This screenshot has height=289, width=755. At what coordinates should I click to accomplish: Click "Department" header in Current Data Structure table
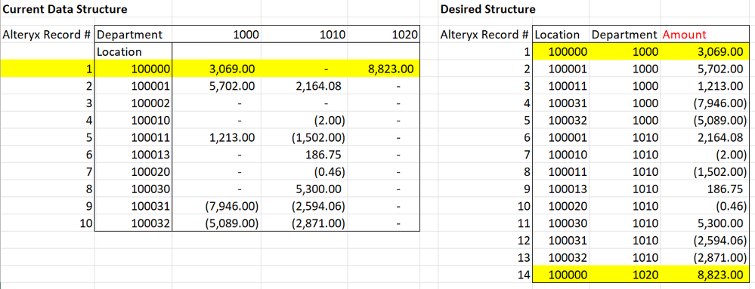pyautogui.click(x=130, y=35)
